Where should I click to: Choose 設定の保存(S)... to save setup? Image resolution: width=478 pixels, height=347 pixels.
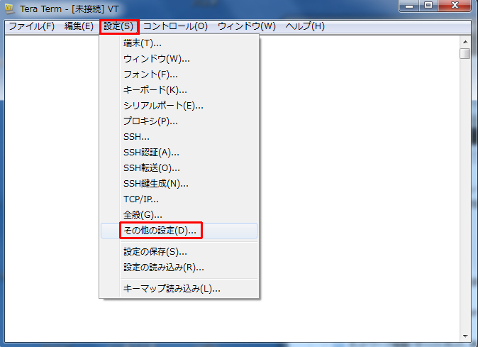[x=155, y=251]
